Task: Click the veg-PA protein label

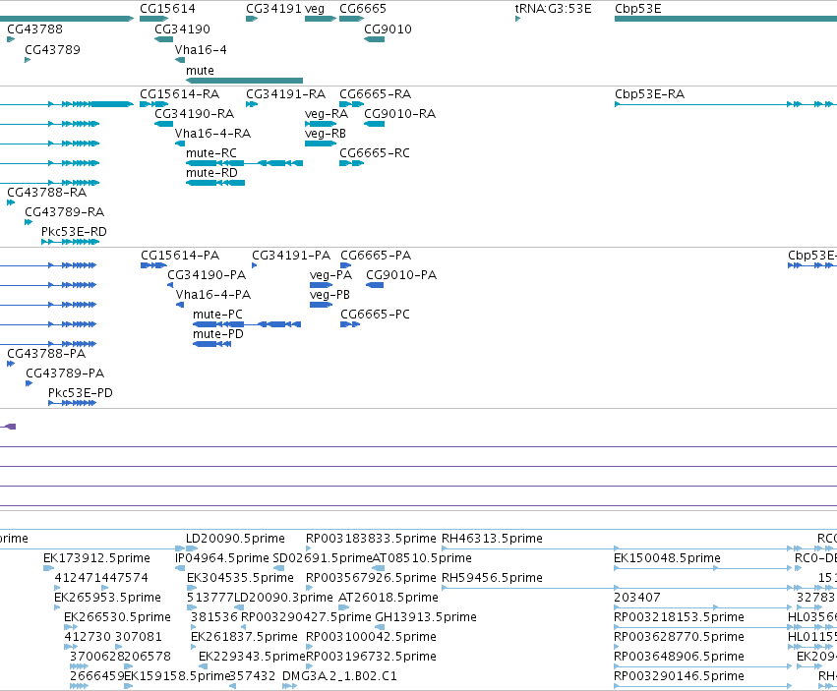Action: tap(330, 275)
